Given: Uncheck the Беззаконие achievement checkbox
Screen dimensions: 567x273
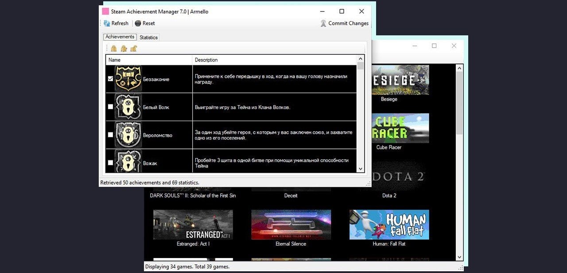Looking at the screenshot, I should point(110,79).
